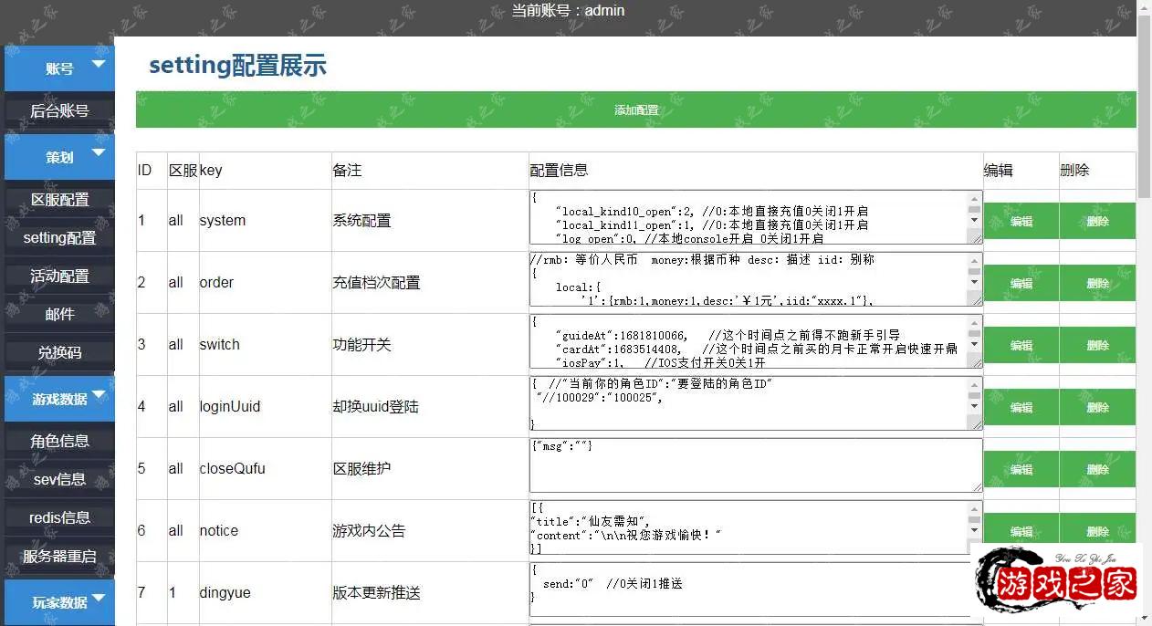Image resolution: width=1152 pixels, height=626 pixels.
Task: Select the setting配置 menu item
Action: (58, 237)
